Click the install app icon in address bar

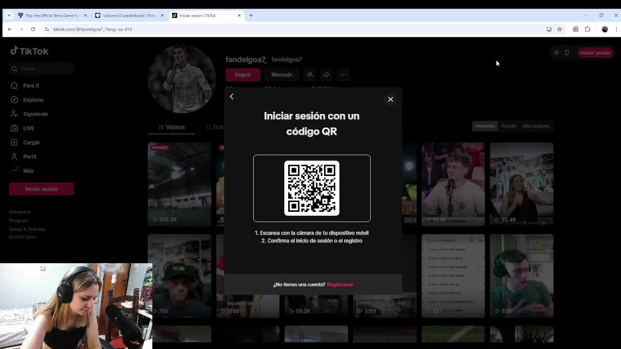pyautogui.click(x=549, y=29)
